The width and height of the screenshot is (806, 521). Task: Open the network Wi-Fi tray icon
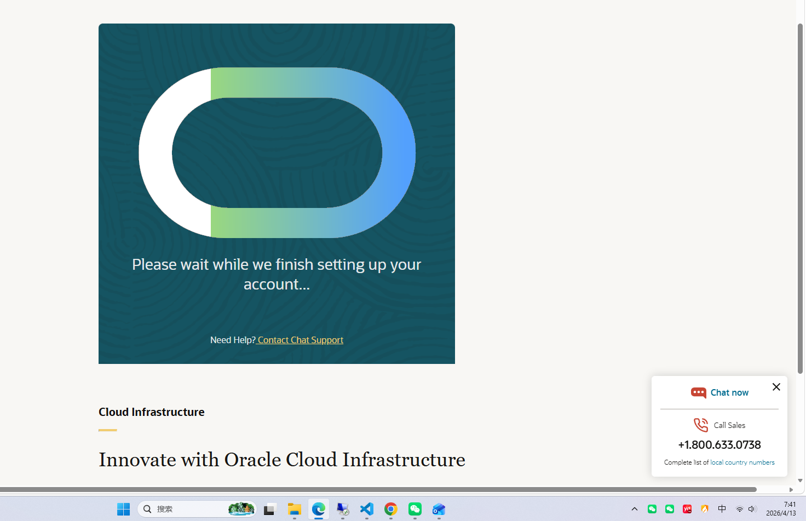(739, 509)
